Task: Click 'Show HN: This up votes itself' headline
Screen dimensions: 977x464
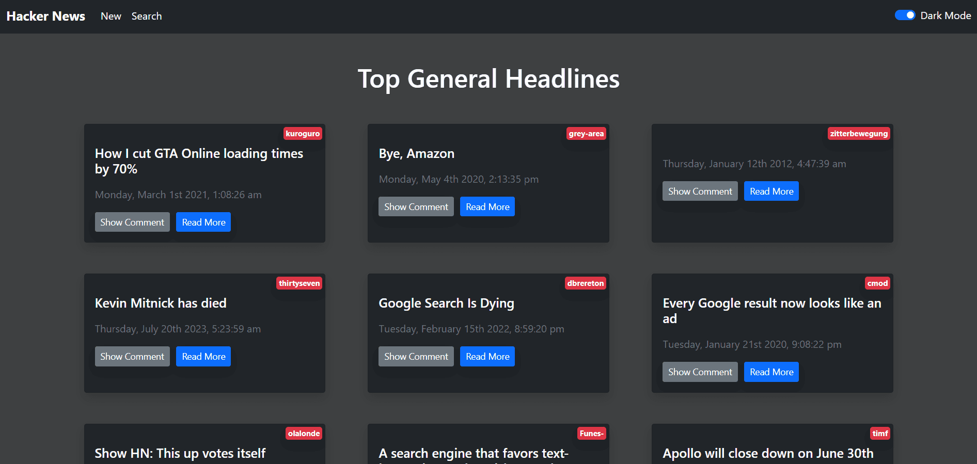Action: 180,453
